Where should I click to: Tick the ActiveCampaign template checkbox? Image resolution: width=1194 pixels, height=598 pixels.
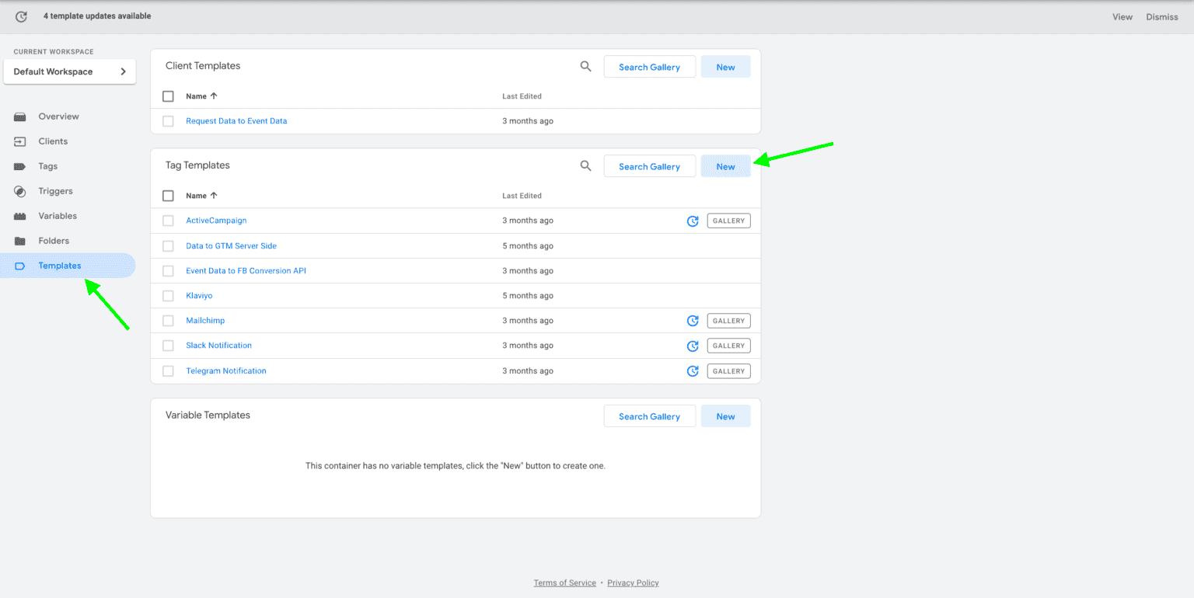pos(168,221)
